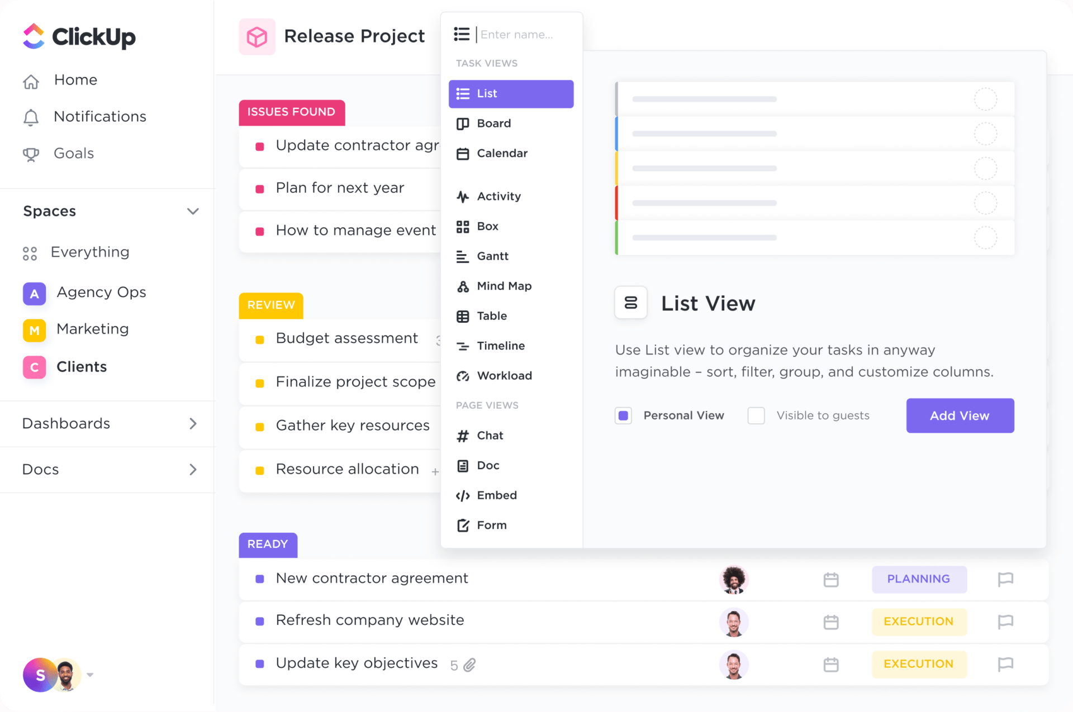
Task: Collapse the Spaces section chevron
Action: tap(193, 211)
